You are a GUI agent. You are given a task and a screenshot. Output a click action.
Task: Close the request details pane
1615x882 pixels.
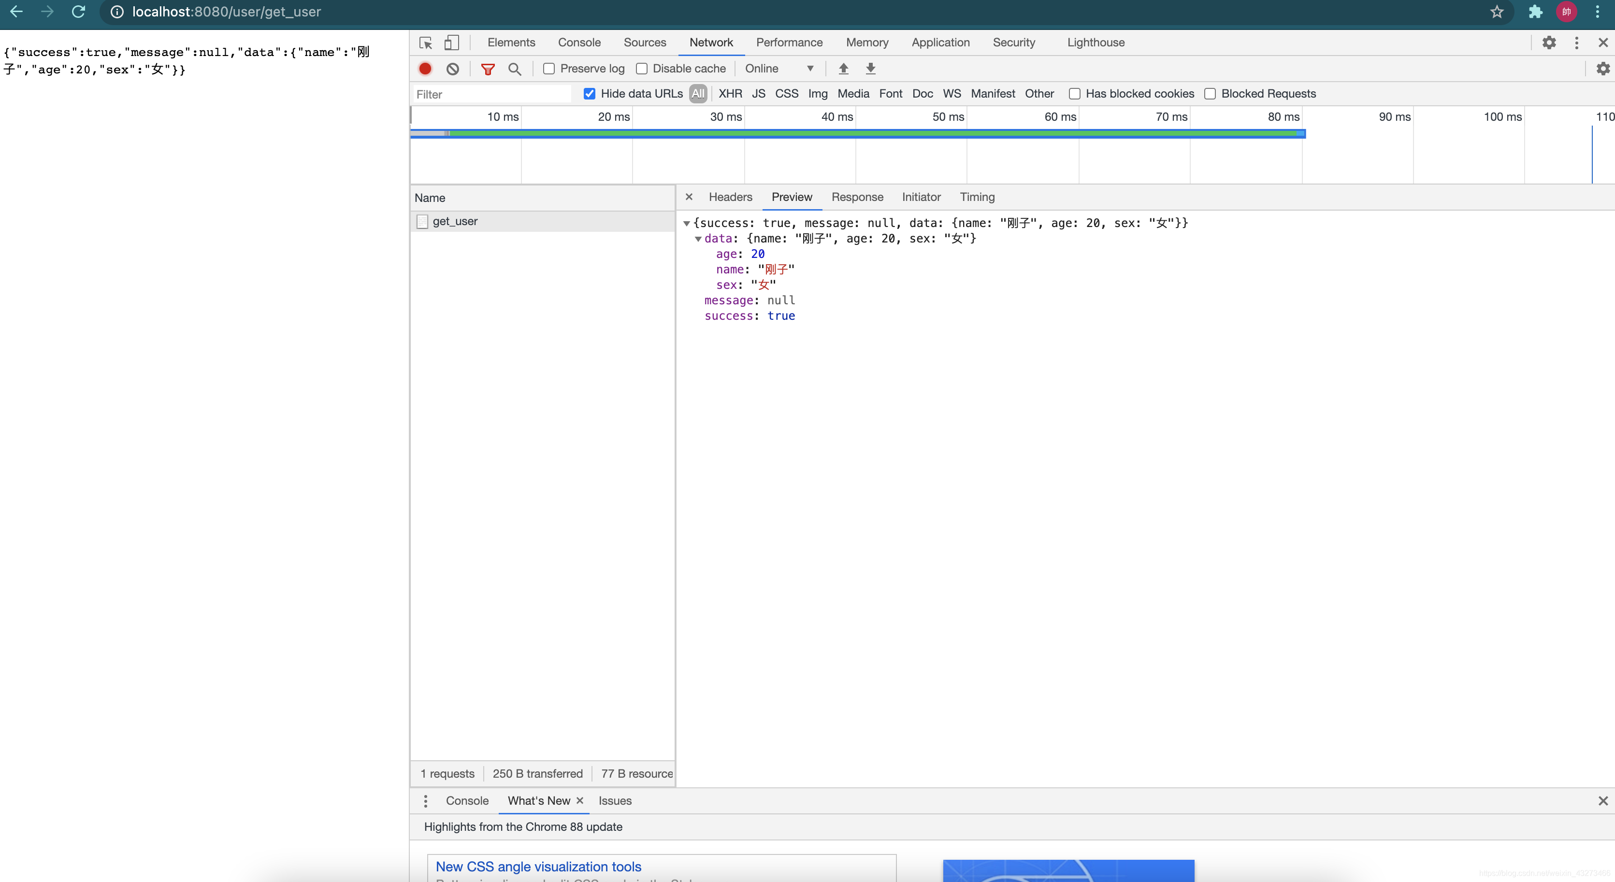(689, 197)
